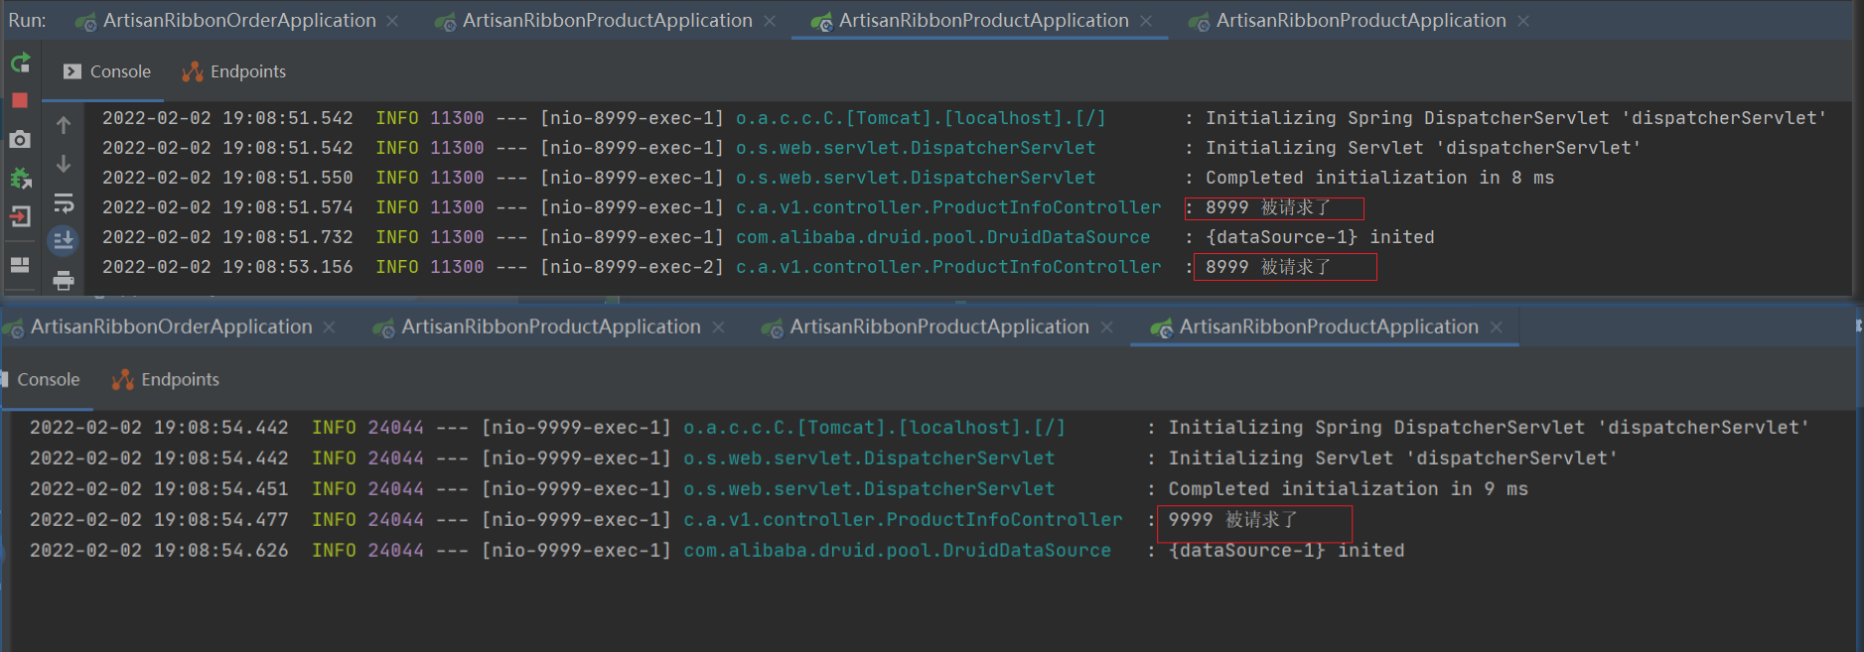The width and height of the screenshot is (1864, 652).
Task: Click the 'Run:' tool window label
Action: (x=27, y=20)
